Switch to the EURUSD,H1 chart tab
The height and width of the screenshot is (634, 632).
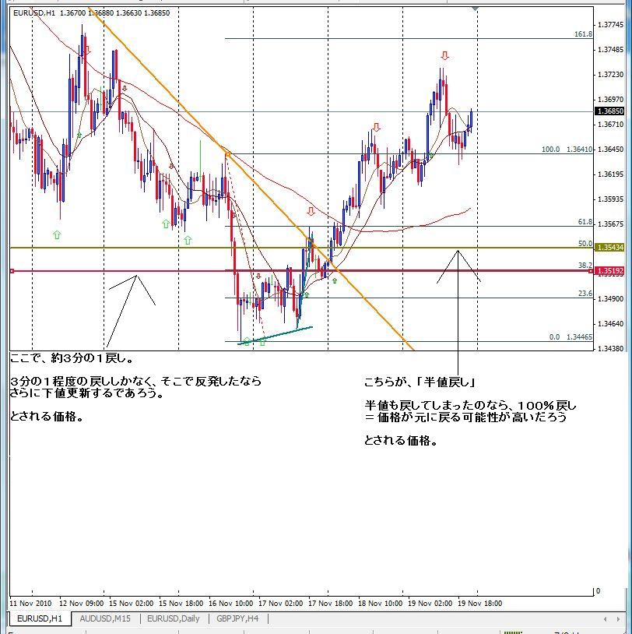[40, 618]
